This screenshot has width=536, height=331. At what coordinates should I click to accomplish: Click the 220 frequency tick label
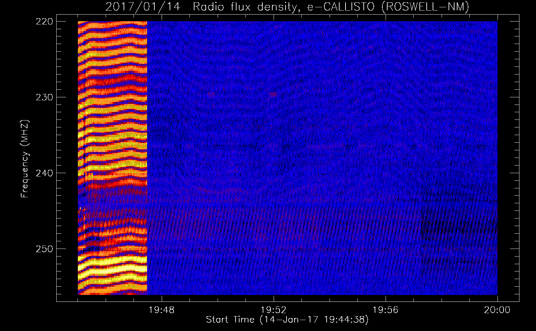[44, 22]
